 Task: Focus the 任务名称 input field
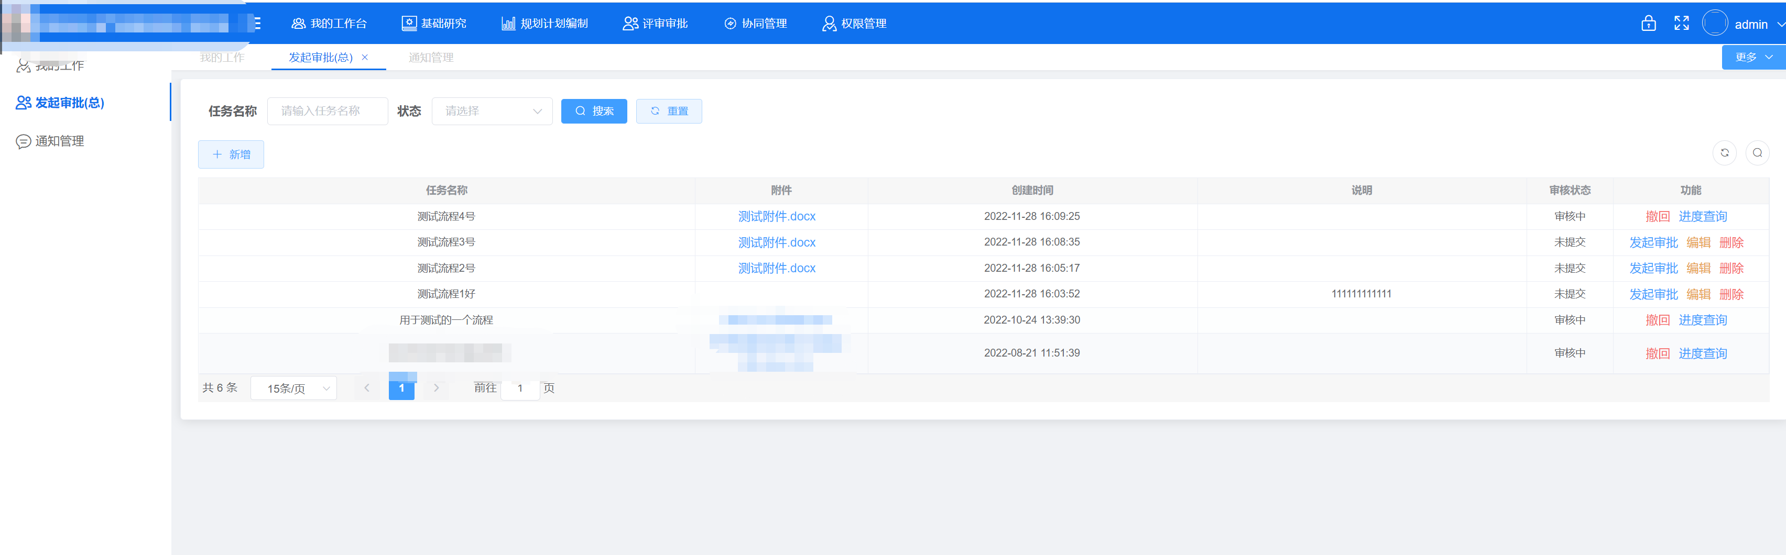[327, 111]
